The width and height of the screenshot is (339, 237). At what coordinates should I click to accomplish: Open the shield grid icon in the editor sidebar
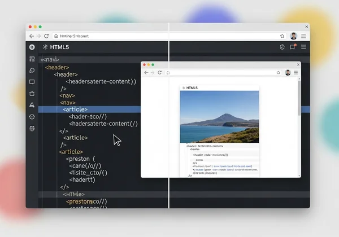click(32, 129)
